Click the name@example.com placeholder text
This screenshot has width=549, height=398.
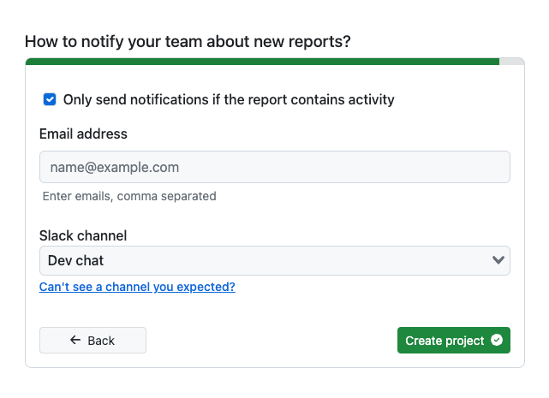pyautogui.click(x=114, y=167)
